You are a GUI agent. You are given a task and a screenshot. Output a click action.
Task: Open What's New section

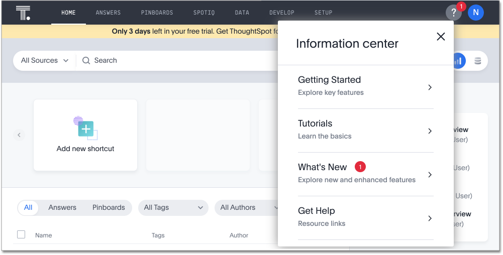point(365,174)
